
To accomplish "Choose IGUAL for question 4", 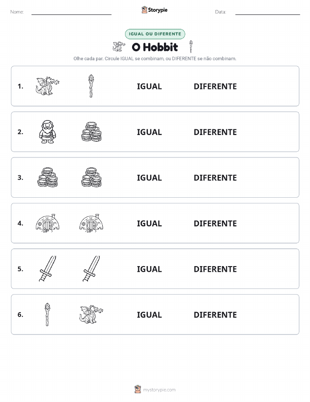I will coord(150,223).
